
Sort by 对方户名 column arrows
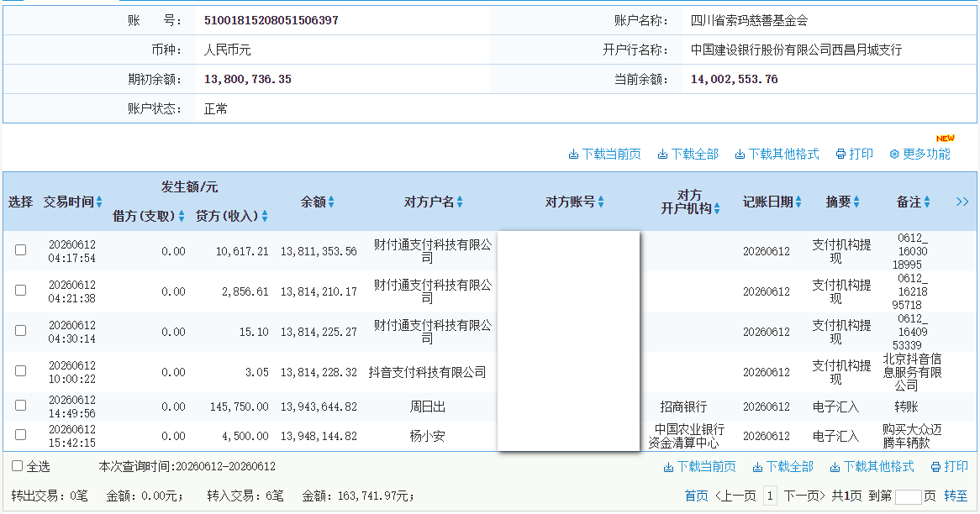pyautogui.click(x=460, y=202)
